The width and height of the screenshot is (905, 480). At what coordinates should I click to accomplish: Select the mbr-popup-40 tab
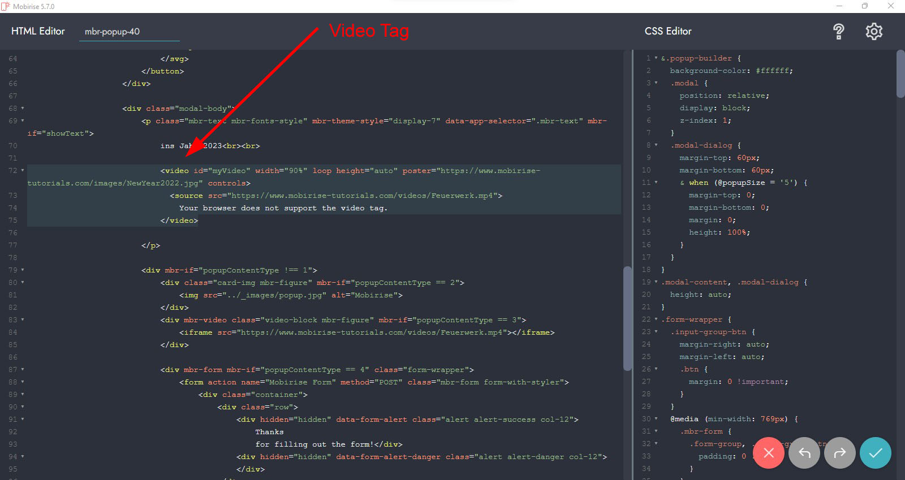[113, 32]
